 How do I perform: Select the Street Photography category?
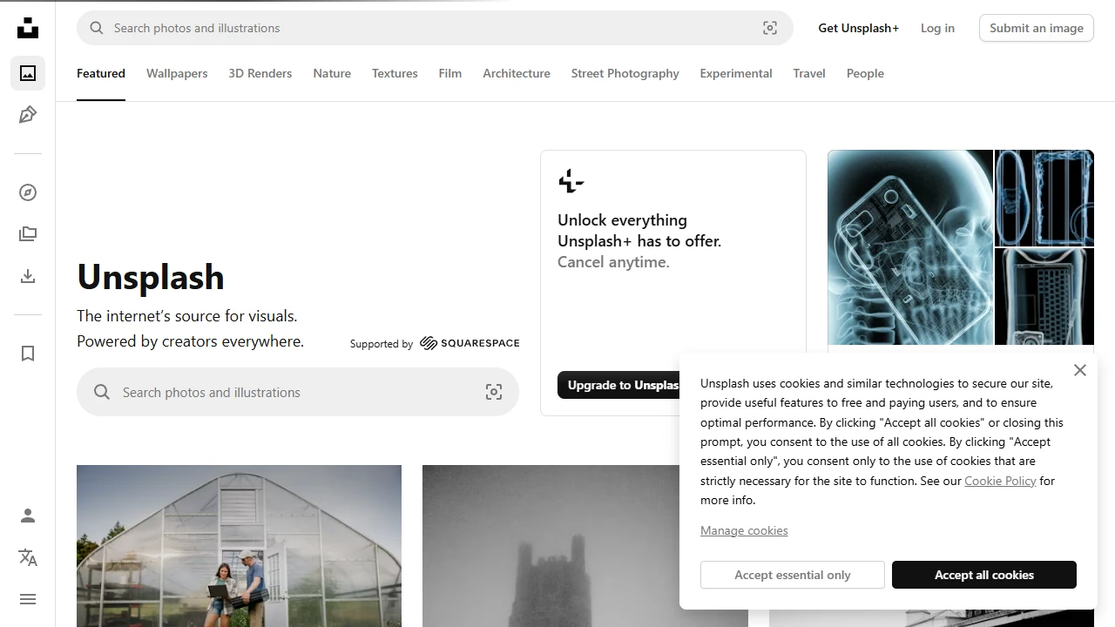[x=625, y=73]
